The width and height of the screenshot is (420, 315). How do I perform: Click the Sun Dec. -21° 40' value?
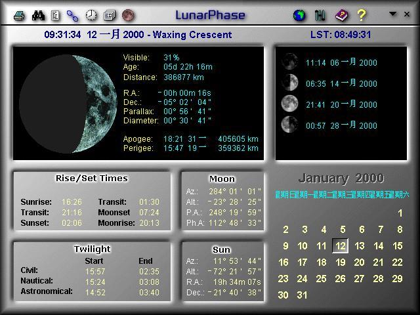235,293
